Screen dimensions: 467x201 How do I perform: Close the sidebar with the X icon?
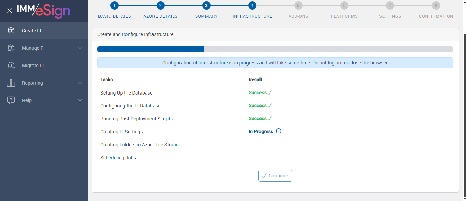(10, 11)
